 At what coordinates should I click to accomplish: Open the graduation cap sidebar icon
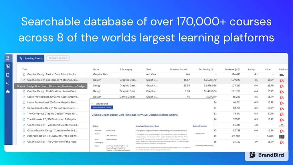pos(8,92)
